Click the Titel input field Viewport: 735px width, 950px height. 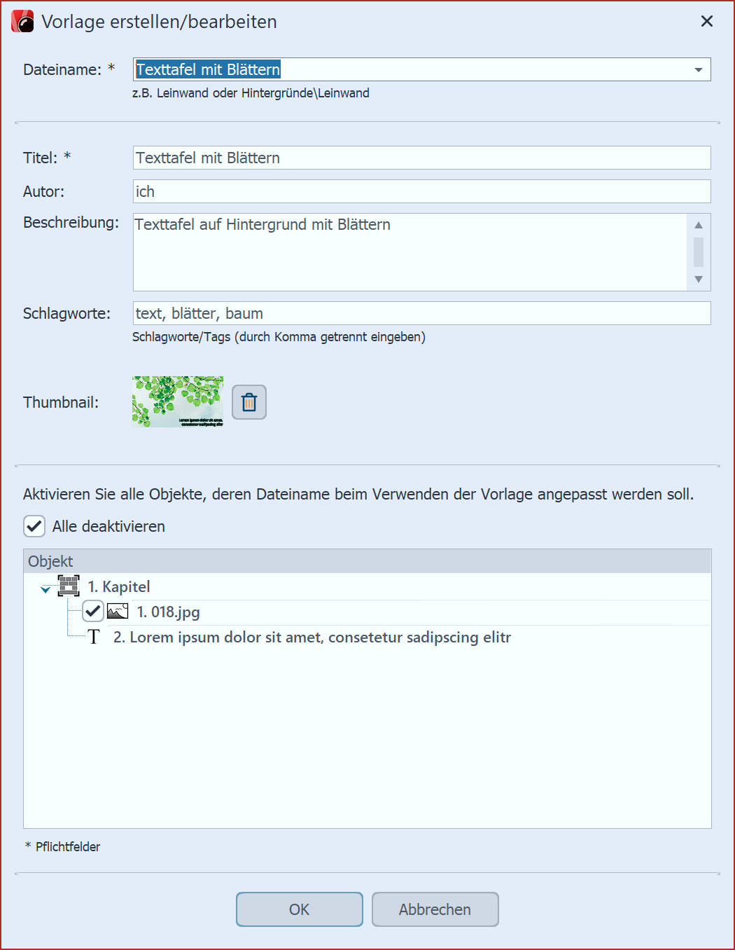click(421, 158)
